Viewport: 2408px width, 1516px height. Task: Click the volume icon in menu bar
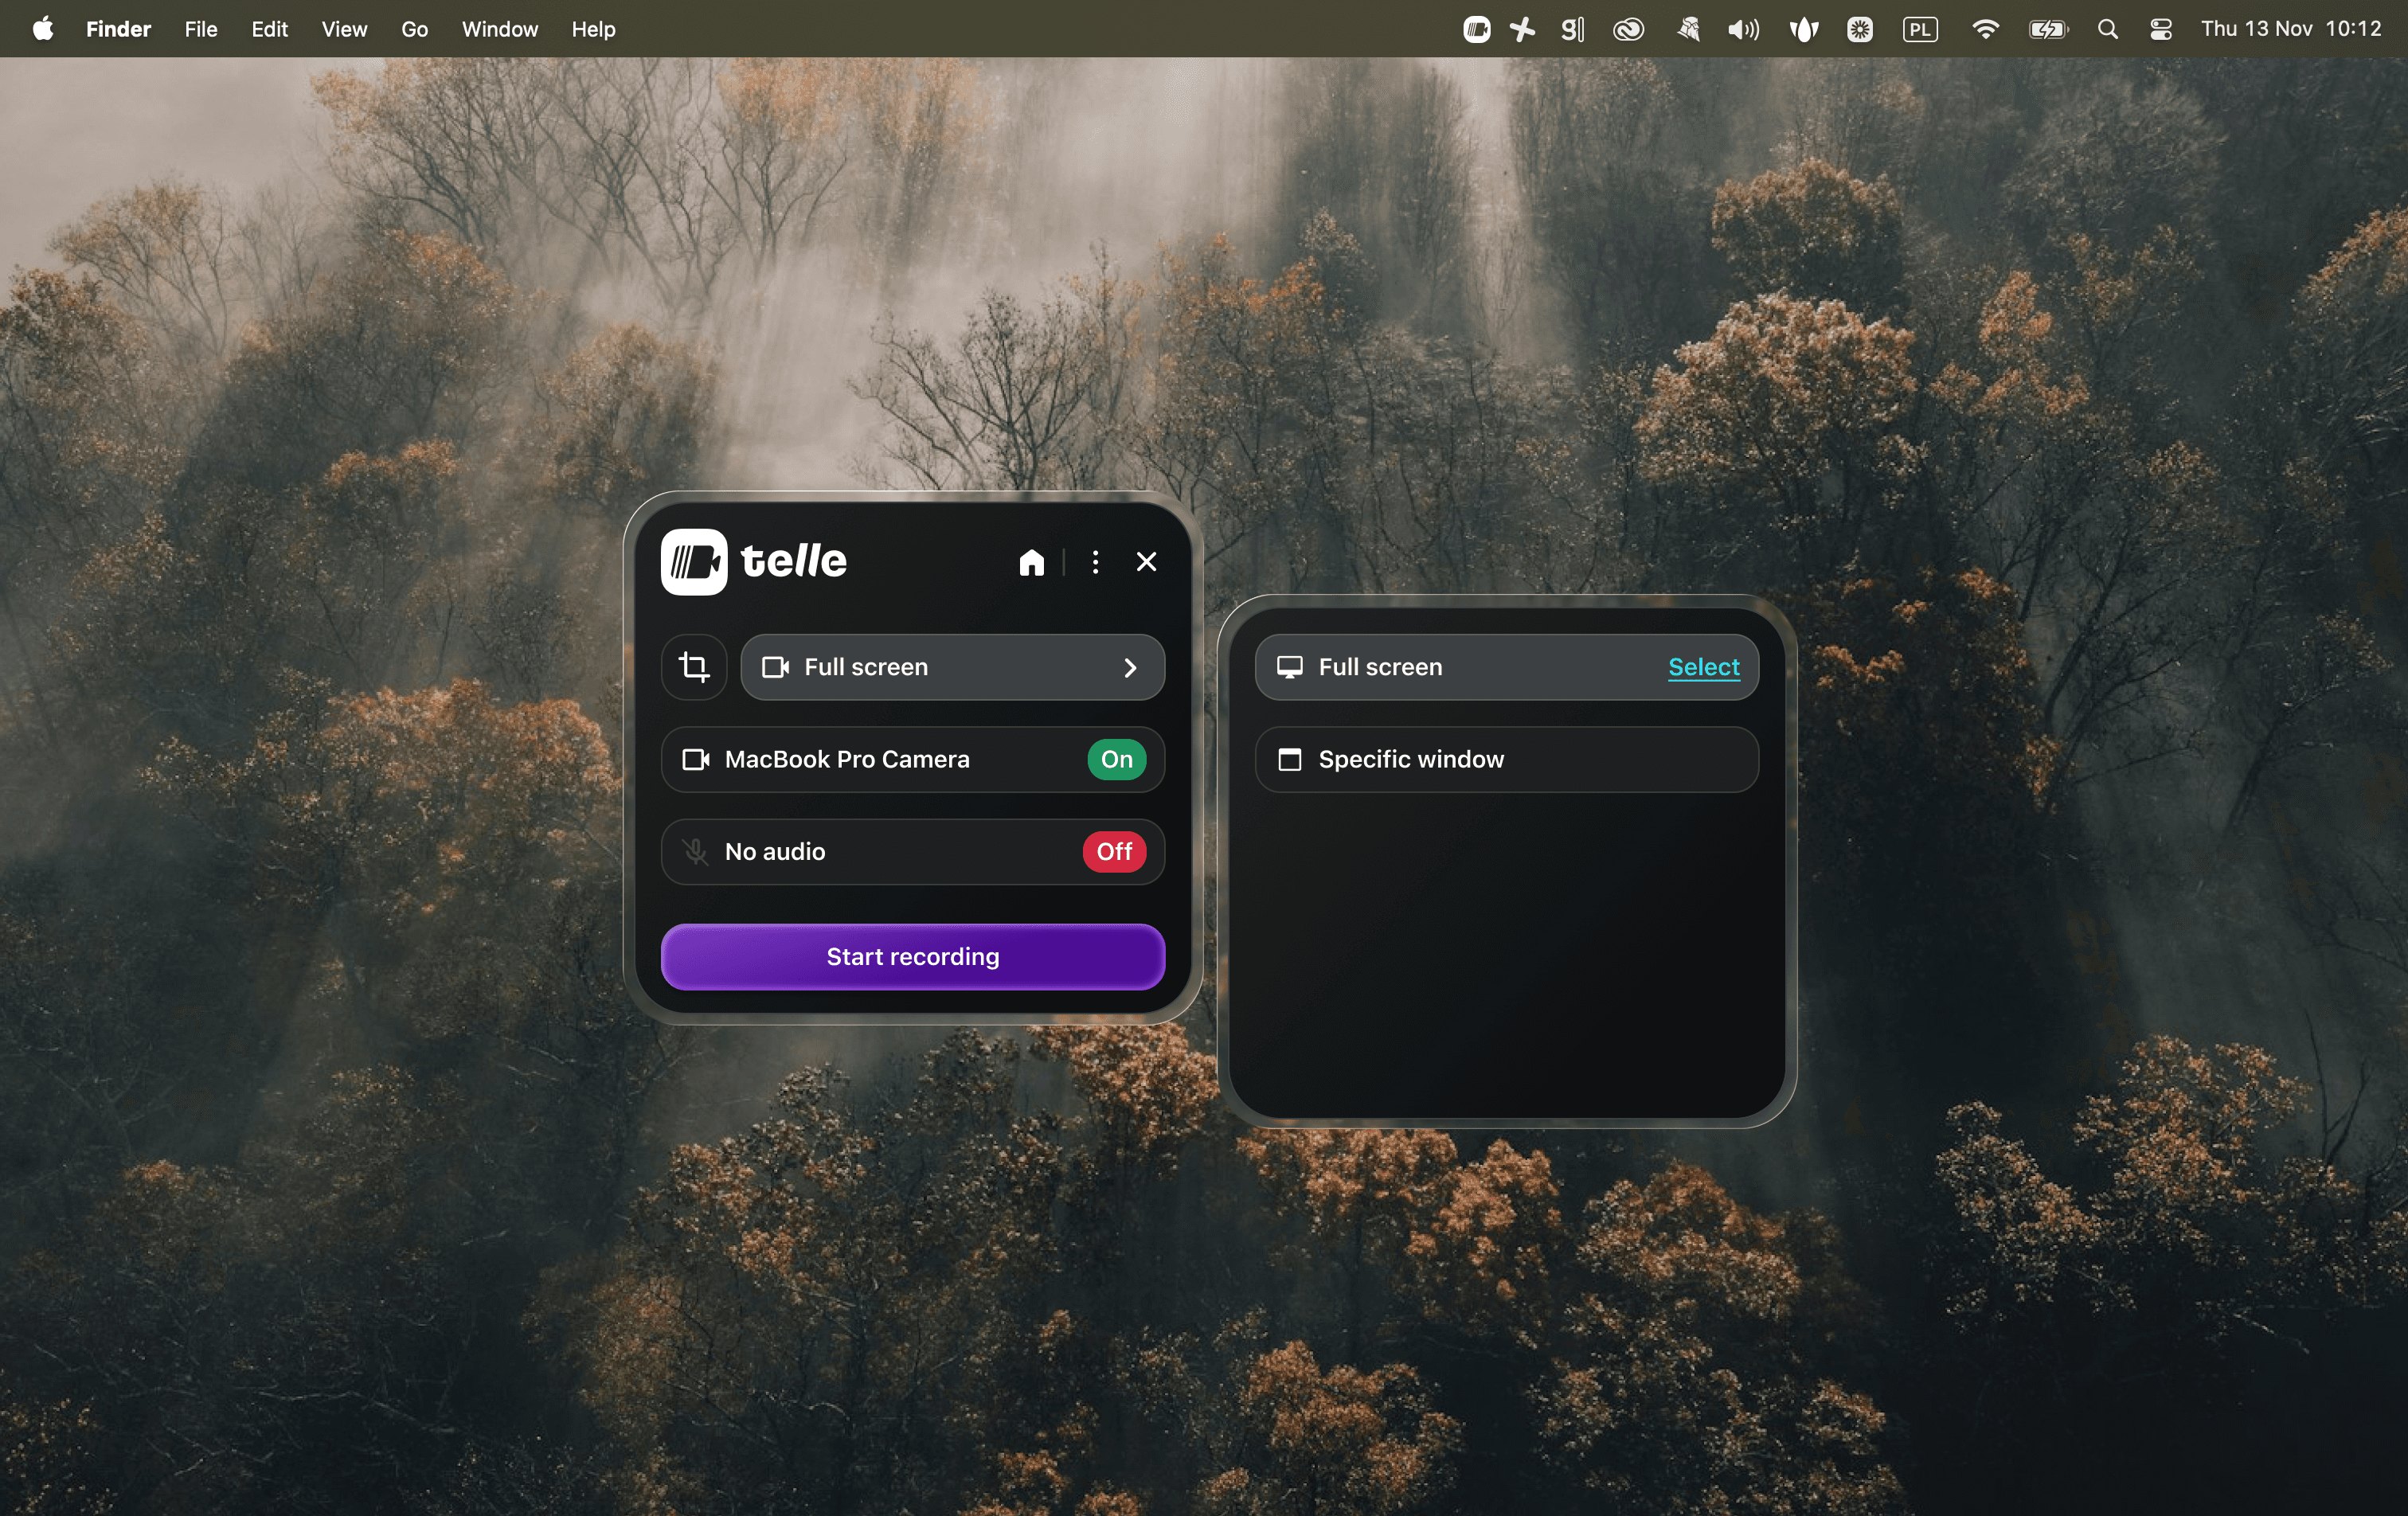[x=1742, y=29]
